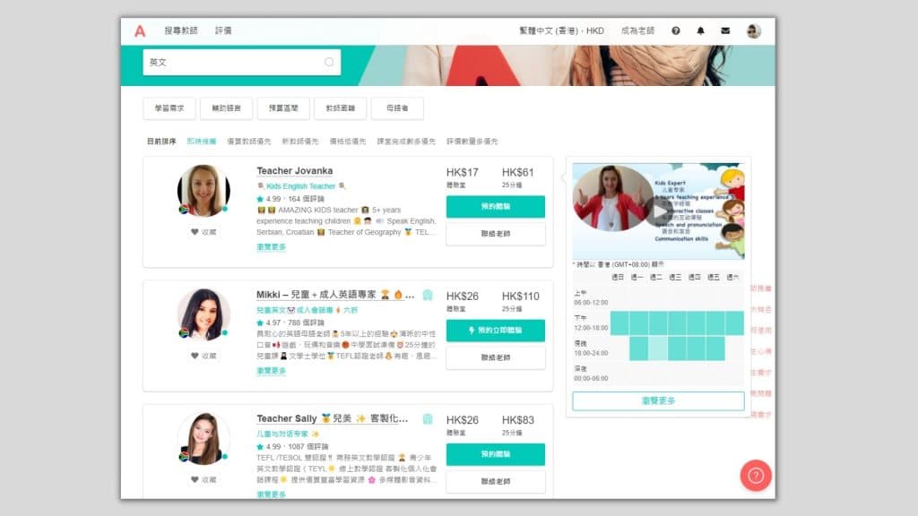
Task: Toggle the 收藏 heart for Mikki
Action: point(204,356)
